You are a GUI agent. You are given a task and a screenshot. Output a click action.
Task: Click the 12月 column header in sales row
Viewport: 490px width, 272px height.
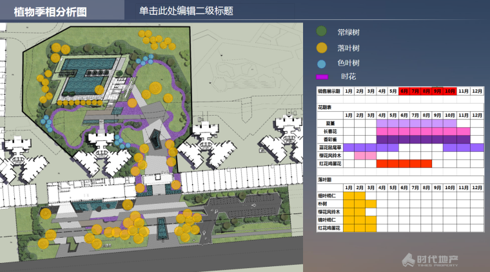click(476, 91)
